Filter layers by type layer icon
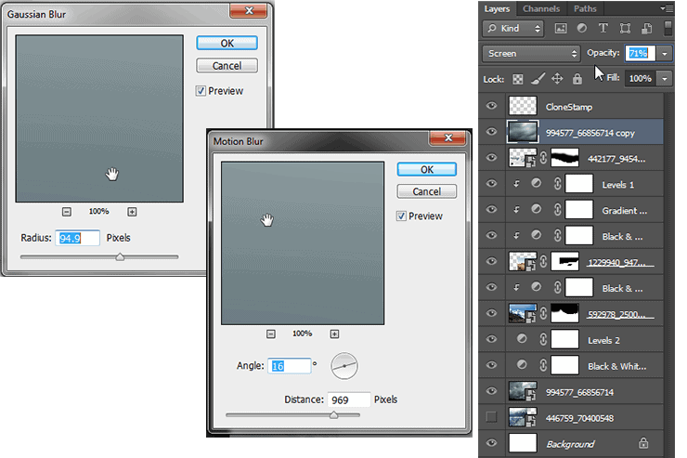The image size is (687, 458). pos(603,28)
